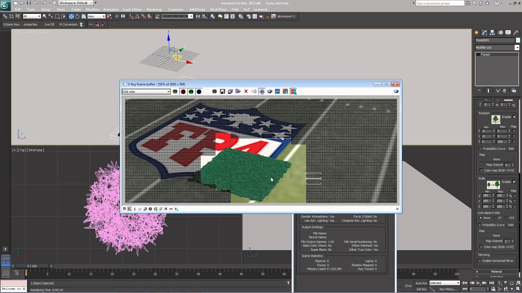Screen dimensions: 522x293
Task: Click the teapot icon on frame buffer toolbar
Action: pyautogui.click(x=270, y=92)
